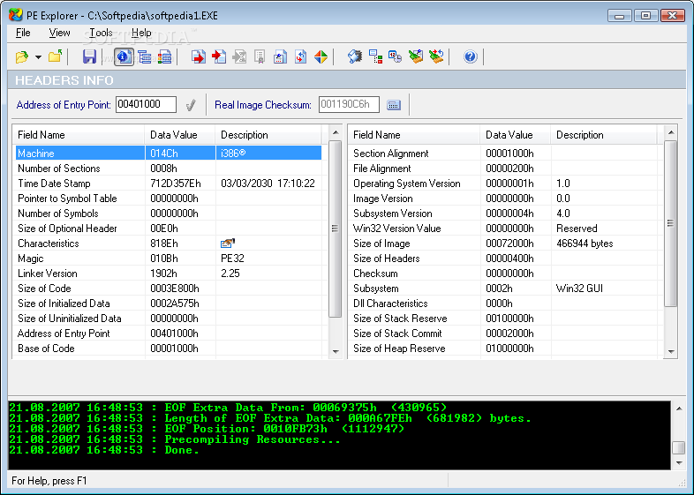Sort right table by Field Name header

click(414, 134)
